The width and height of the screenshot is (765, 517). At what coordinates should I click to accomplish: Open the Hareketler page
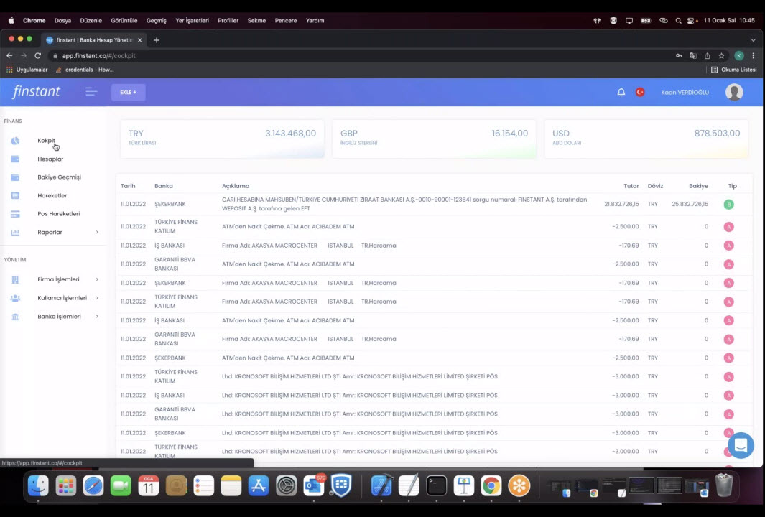(x=52, y=196)
